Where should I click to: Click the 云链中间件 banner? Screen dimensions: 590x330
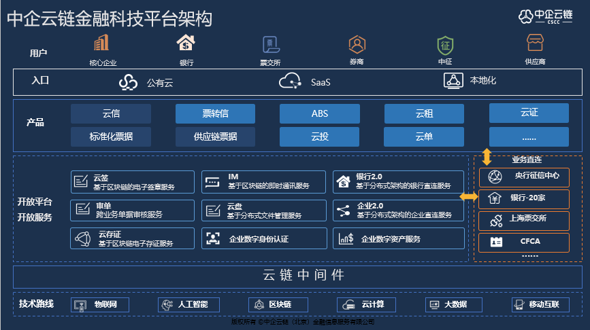point(297,277)
